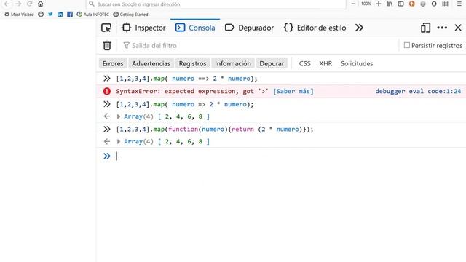This screenshot has height=262, width=466.
Task: Switch to the Depurador tab
Action: pyautogui.click(x=249, y=28)
